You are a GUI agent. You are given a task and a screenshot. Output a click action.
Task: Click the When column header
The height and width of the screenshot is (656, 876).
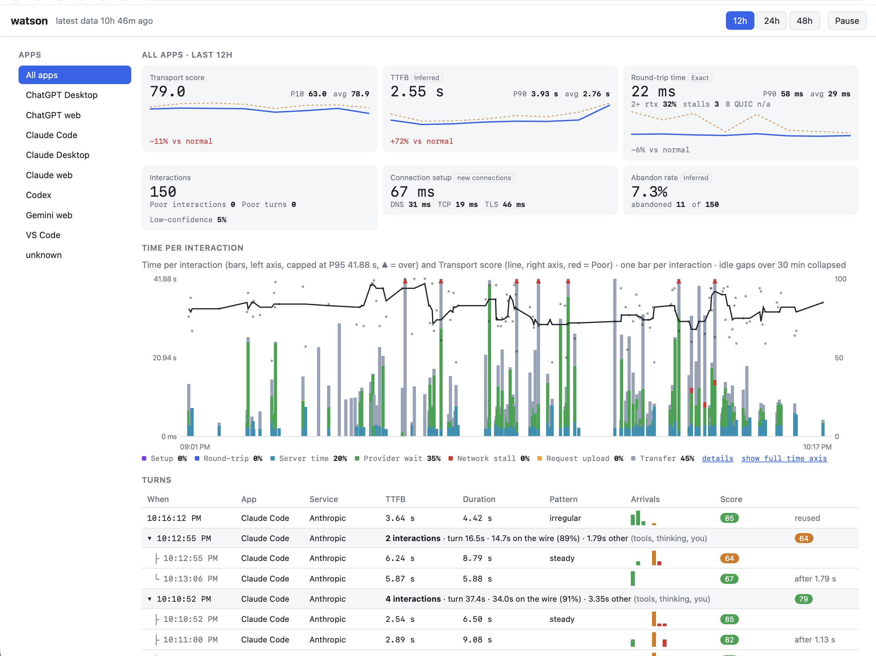tap(158, 499)
